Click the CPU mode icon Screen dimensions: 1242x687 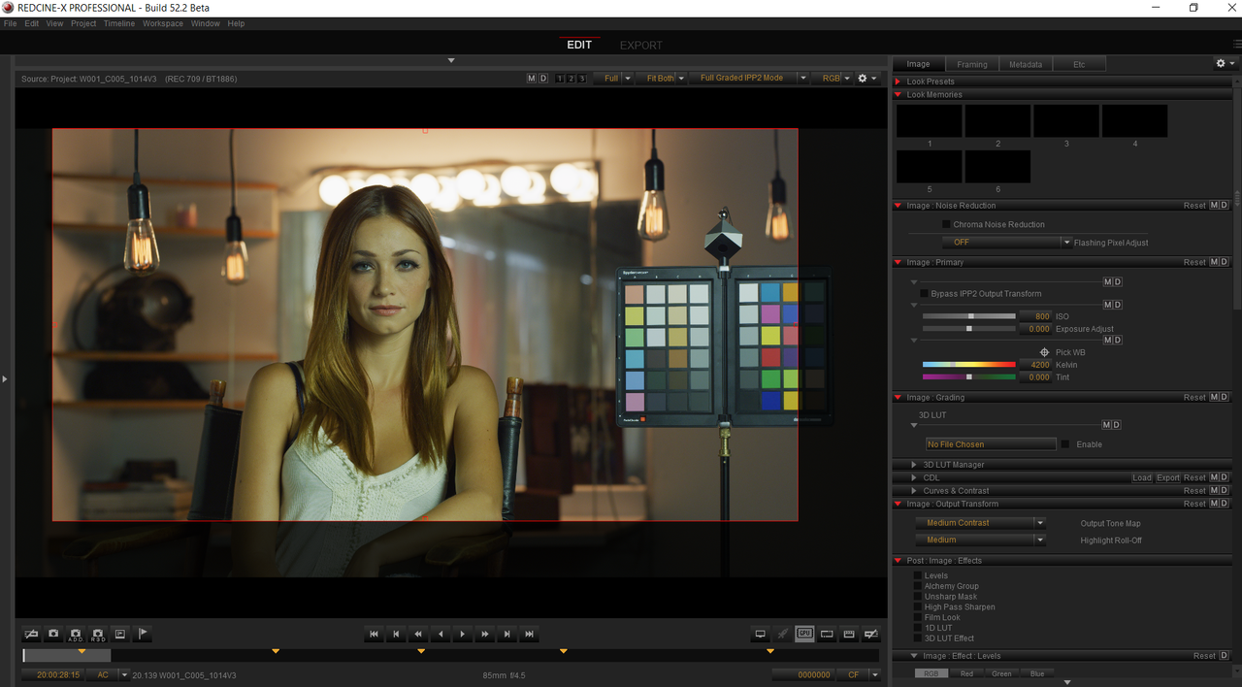pos(804,634)
